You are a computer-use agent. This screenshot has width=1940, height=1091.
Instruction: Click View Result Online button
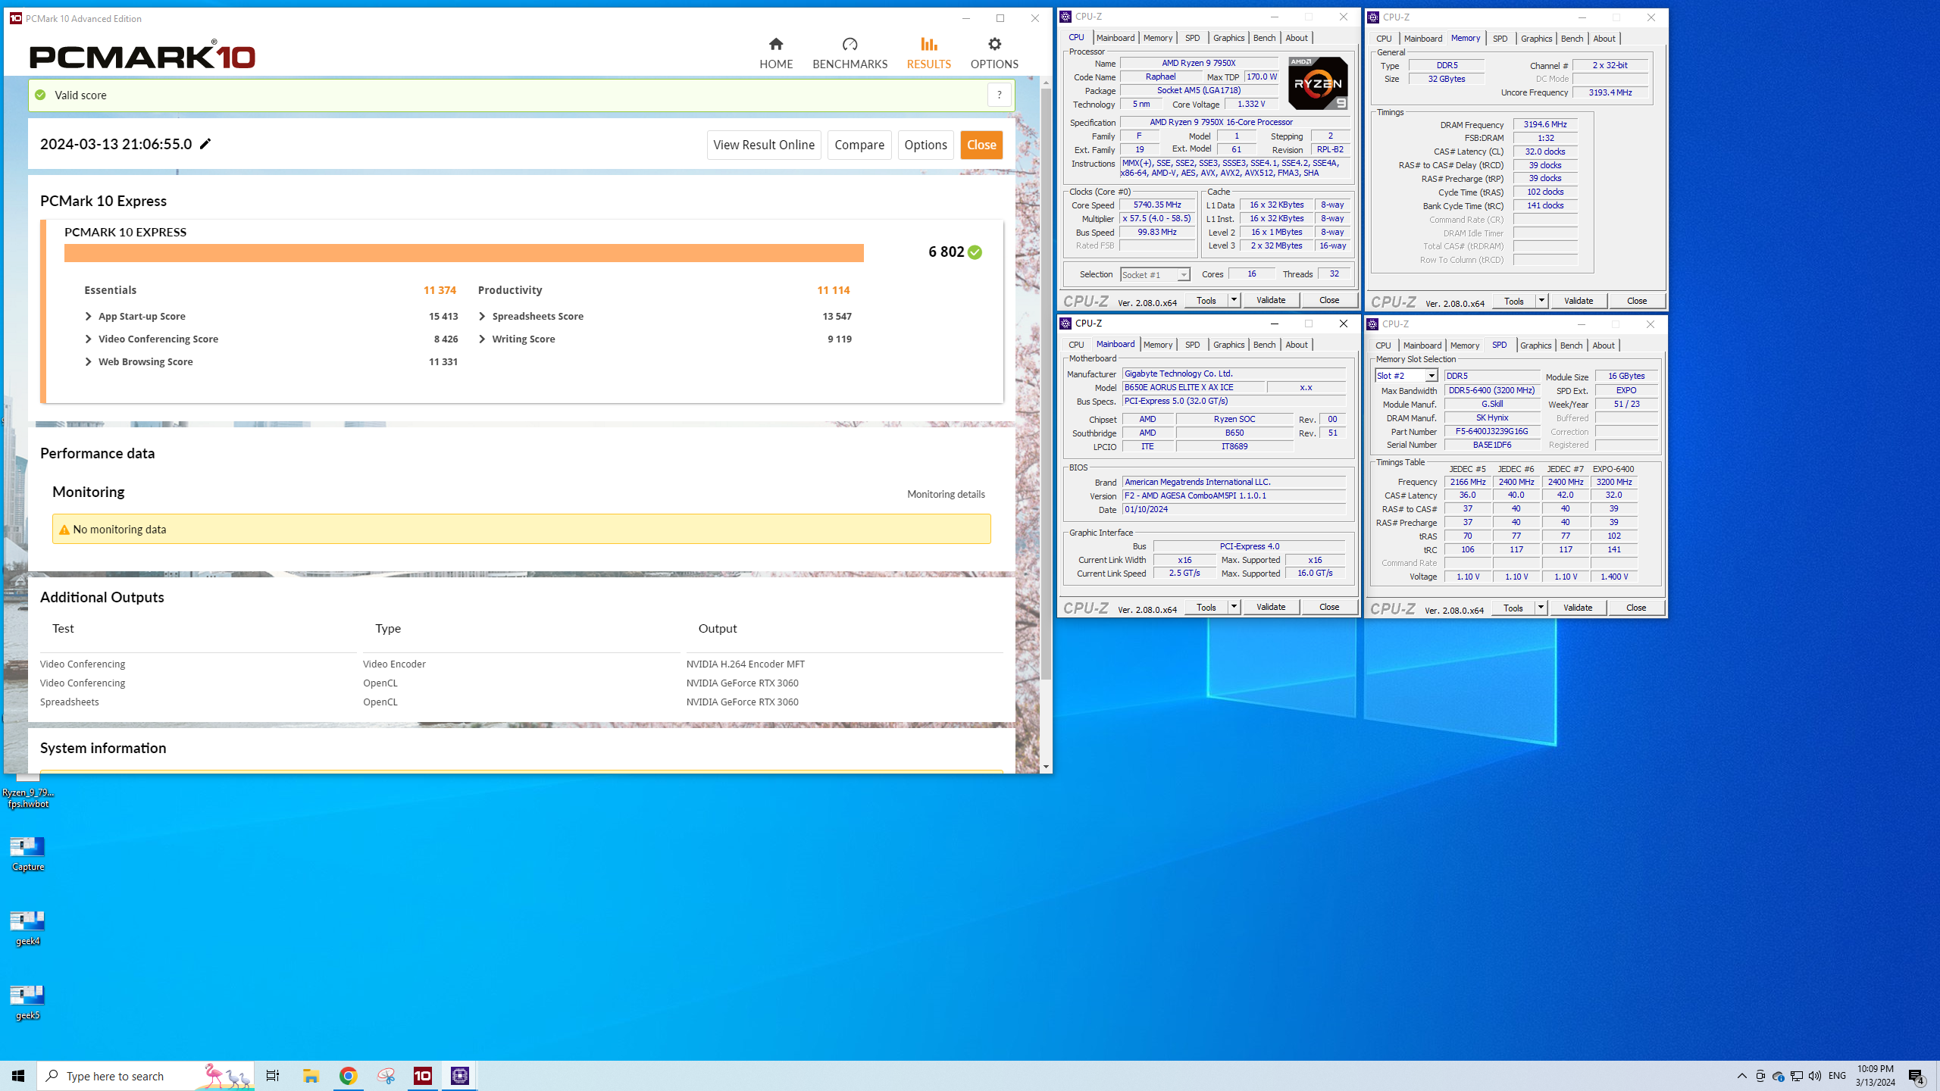pyautogui.click(x=764, y=145)
